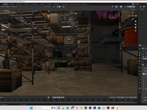Screen dimensions: 147x110
Task: Click the blue Z axis on the gizmo
Action: coord(133,13)
